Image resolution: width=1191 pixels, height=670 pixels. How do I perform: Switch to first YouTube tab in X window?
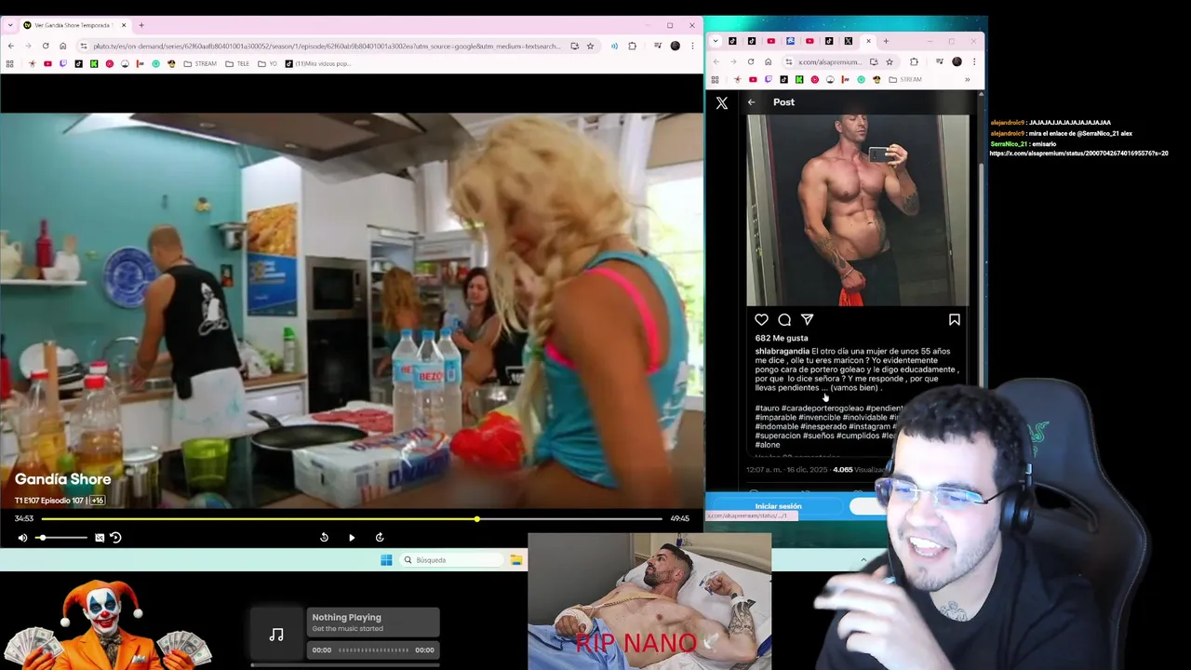click(x=770, y=41)
